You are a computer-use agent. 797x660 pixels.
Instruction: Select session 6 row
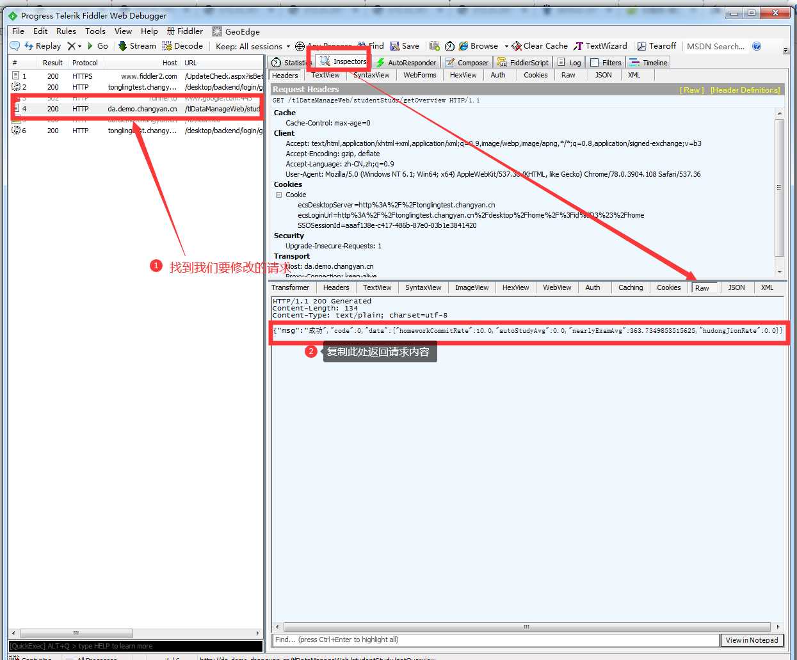[137, 131]
